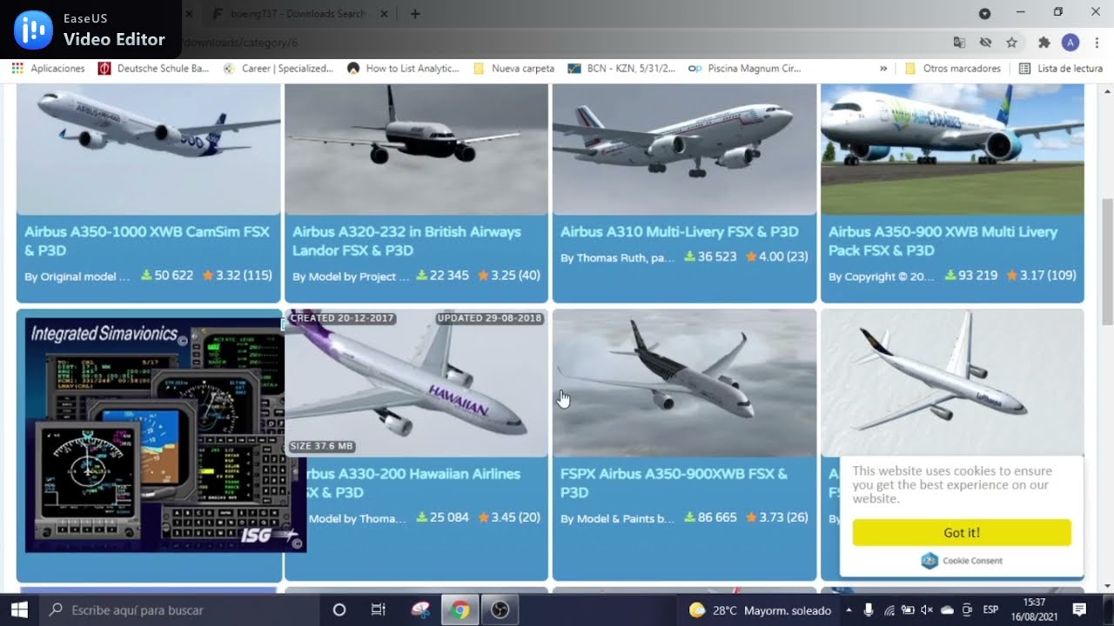Click the Google Translate icon in address bar
This screenshot has width=1114, height=626.
(x=959, y=43)
